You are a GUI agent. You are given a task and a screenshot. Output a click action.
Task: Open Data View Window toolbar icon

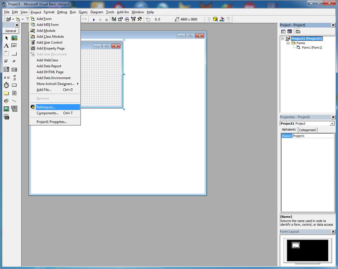(215, 19)
